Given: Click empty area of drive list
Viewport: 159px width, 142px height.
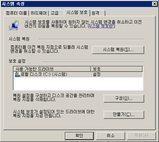Looking at the screenshot, I should [78, 83].
